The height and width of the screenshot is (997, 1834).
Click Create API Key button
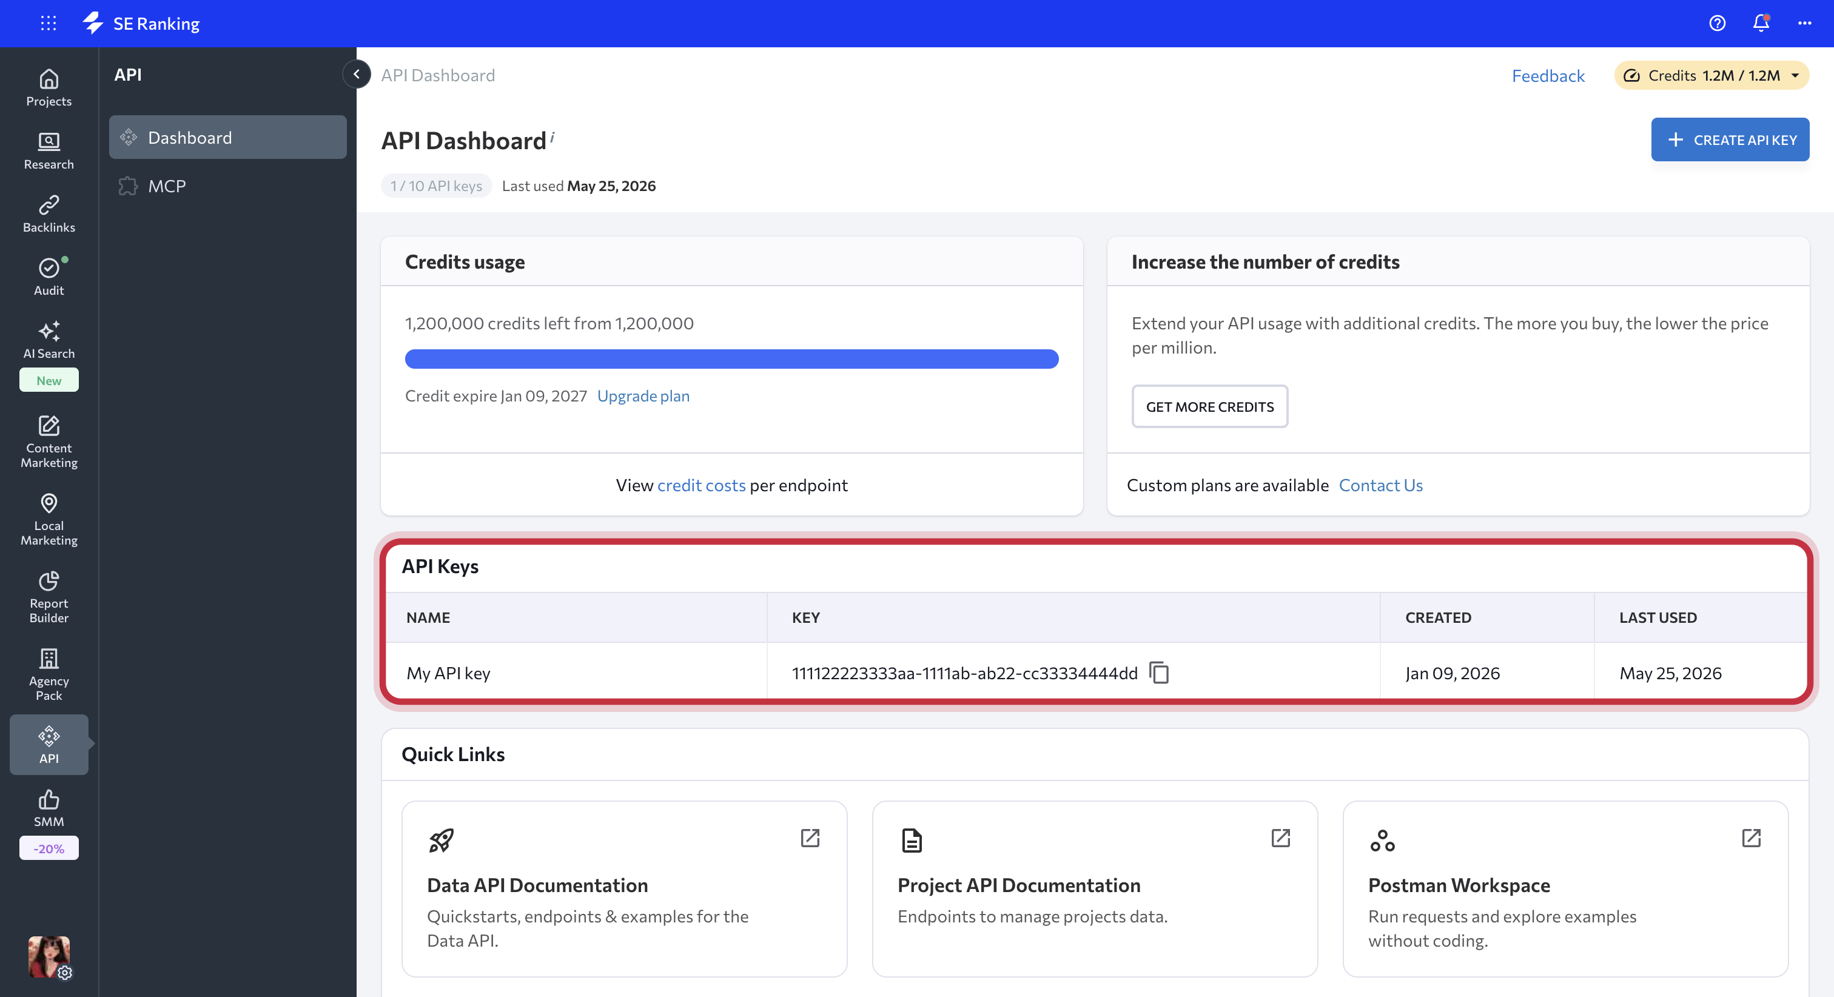(x=1729, y=139)
